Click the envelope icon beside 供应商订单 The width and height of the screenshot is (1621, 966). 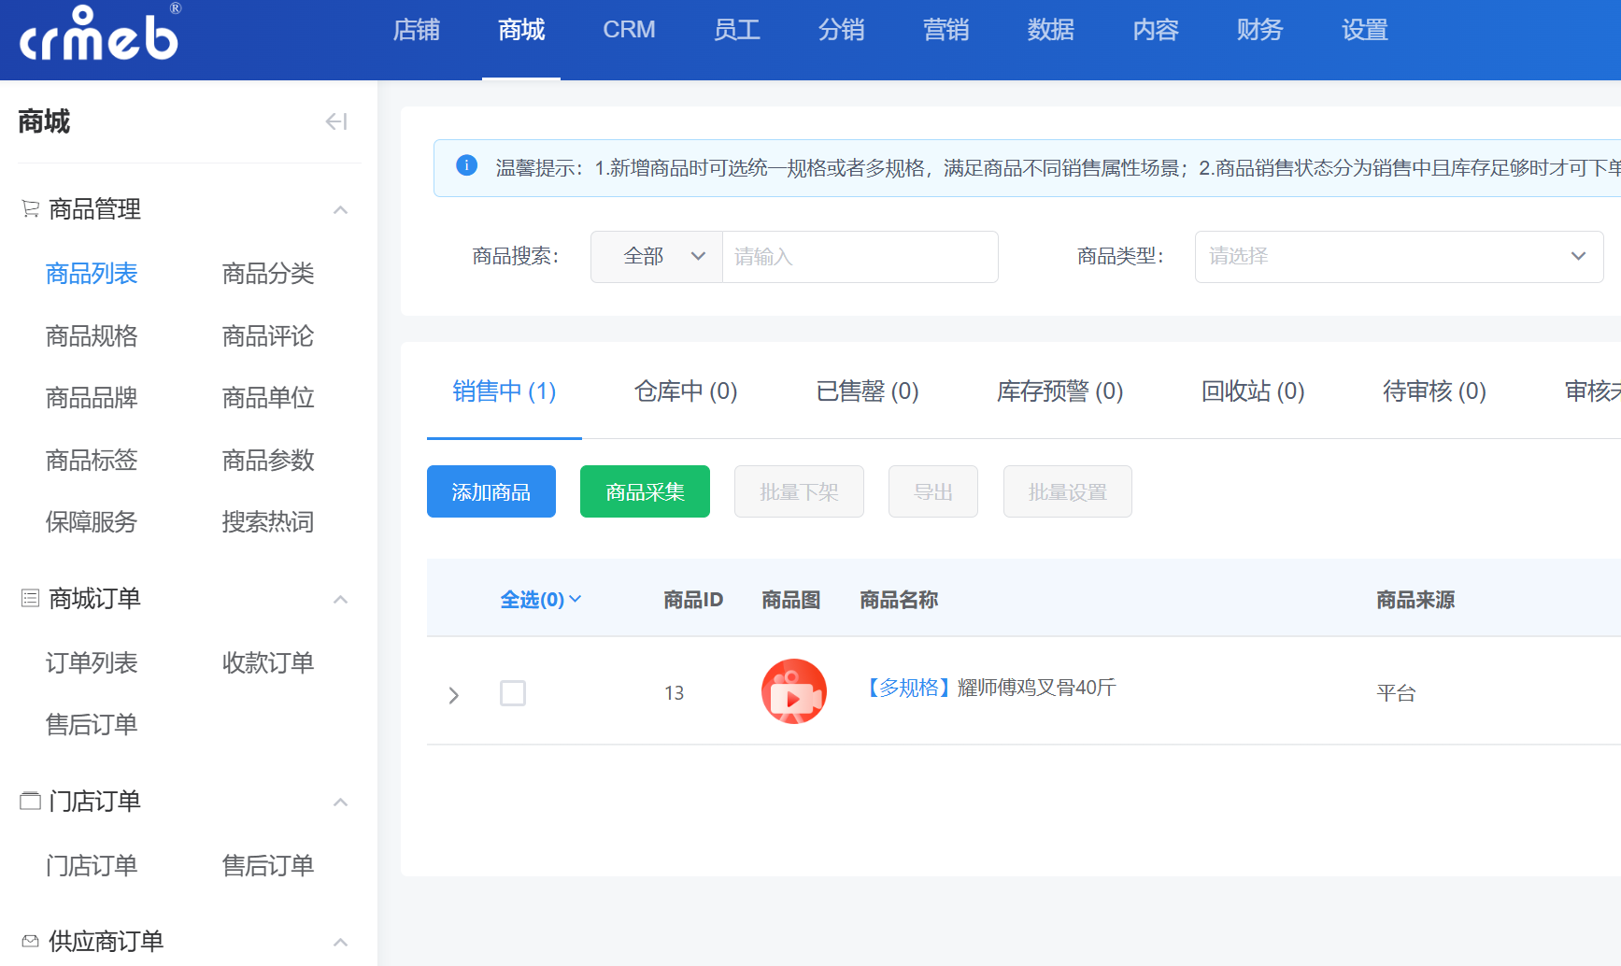coord(30,941)
